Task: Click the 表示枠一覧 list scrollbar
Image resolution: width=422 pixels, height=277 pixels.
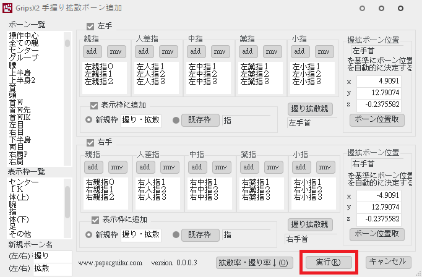Action: point(67,208)
